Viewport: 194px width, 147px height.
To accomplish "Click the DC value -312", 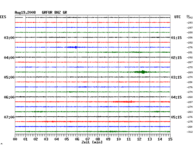I will tap(190, 132).
